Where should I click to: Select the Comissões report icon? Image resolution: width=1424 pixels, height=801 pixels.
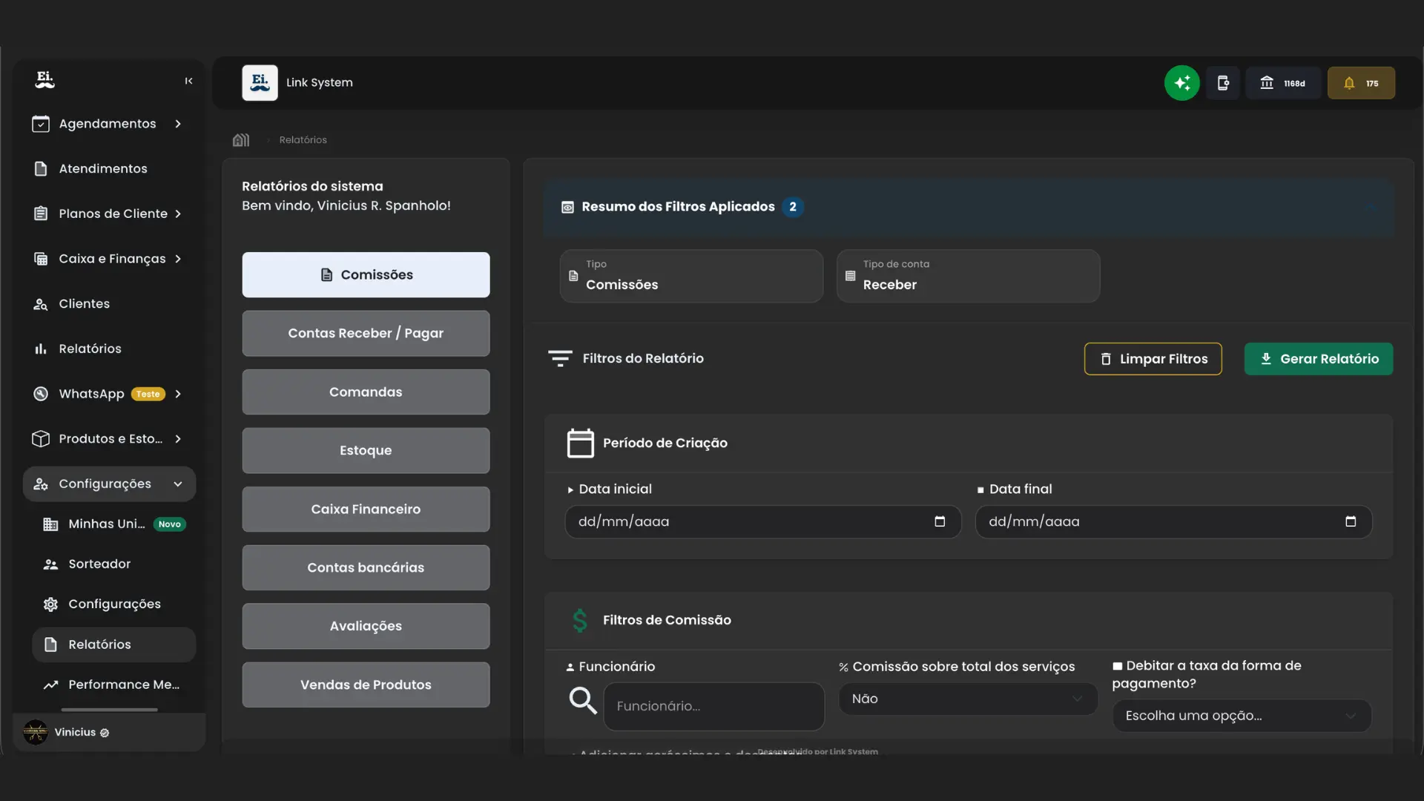[x=328, y=274]
